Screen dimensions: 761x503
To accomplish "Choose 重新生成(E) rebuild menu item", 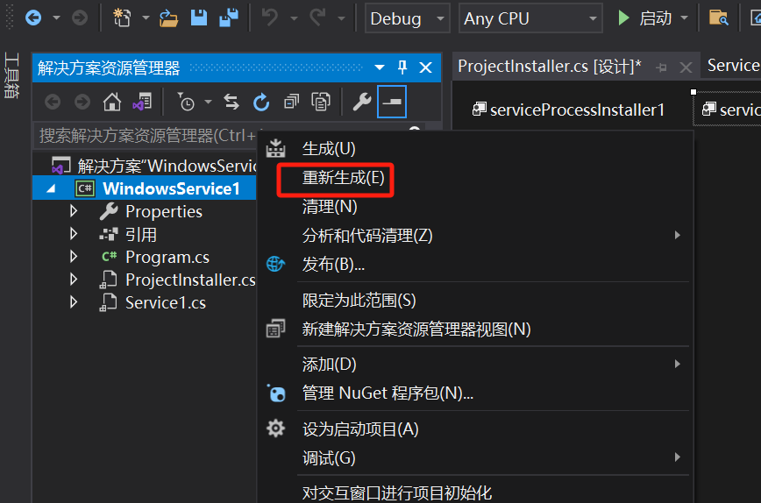I will tap(343, 178).
